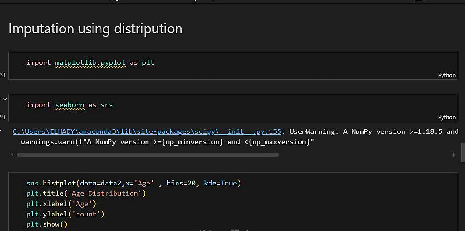Click the UserWarning text in output
The height and width of the screenshot is (231, 465).
[312, 131]
